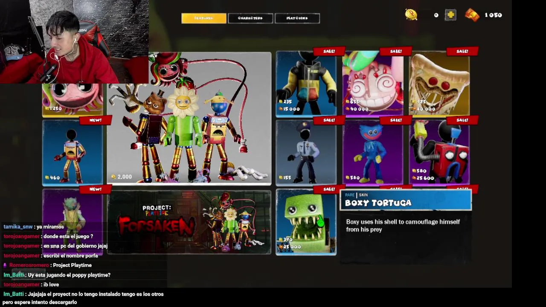The image size is (546, 307).
Task: Click SALE! badge on Huggy Wuggy card
Action: click(396, 120)
